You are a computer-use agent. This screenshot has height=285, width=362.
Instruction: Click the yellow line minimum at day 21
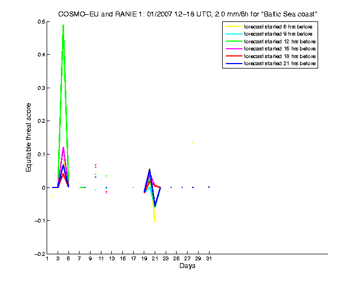coord(155,220)
